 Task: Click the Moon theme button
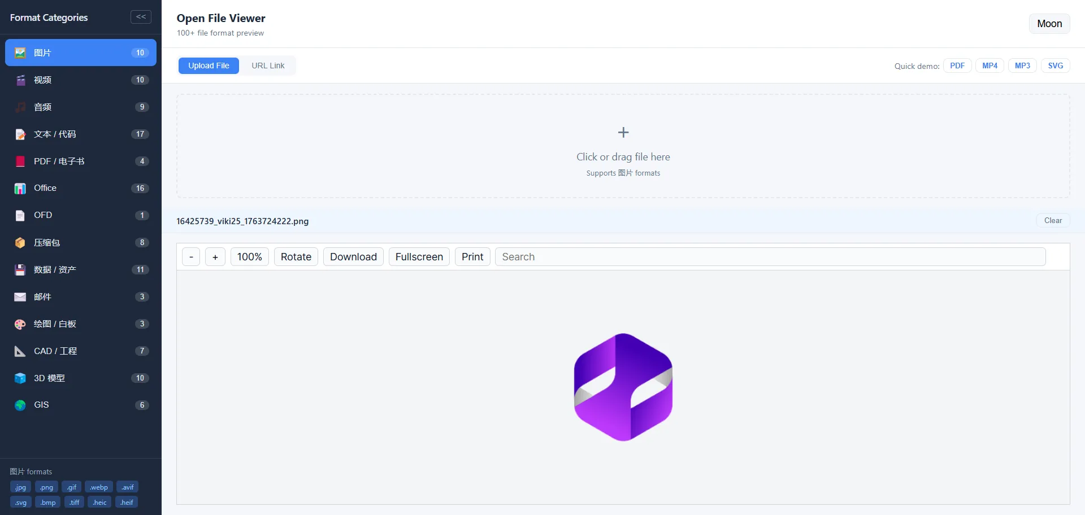(x=1049, y=24)
